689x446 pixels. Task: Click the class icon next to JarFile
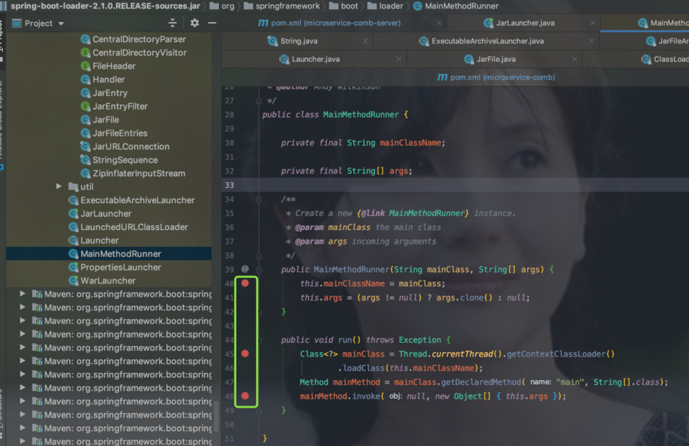84,119
